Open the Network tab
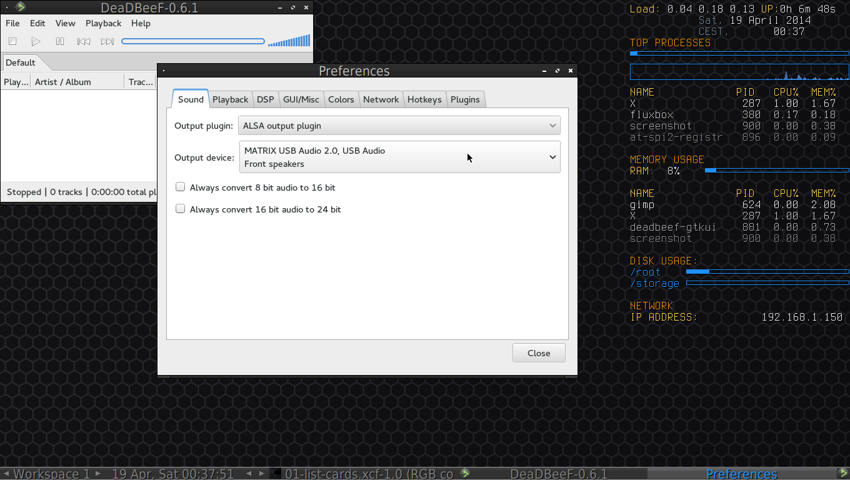This screenshot has height=480, width=850. [381, 99]
